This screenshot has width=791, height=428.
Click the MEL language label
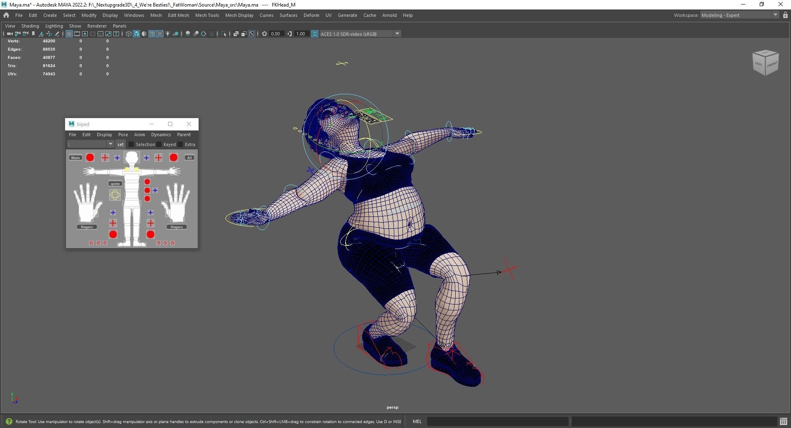point(417,421)
